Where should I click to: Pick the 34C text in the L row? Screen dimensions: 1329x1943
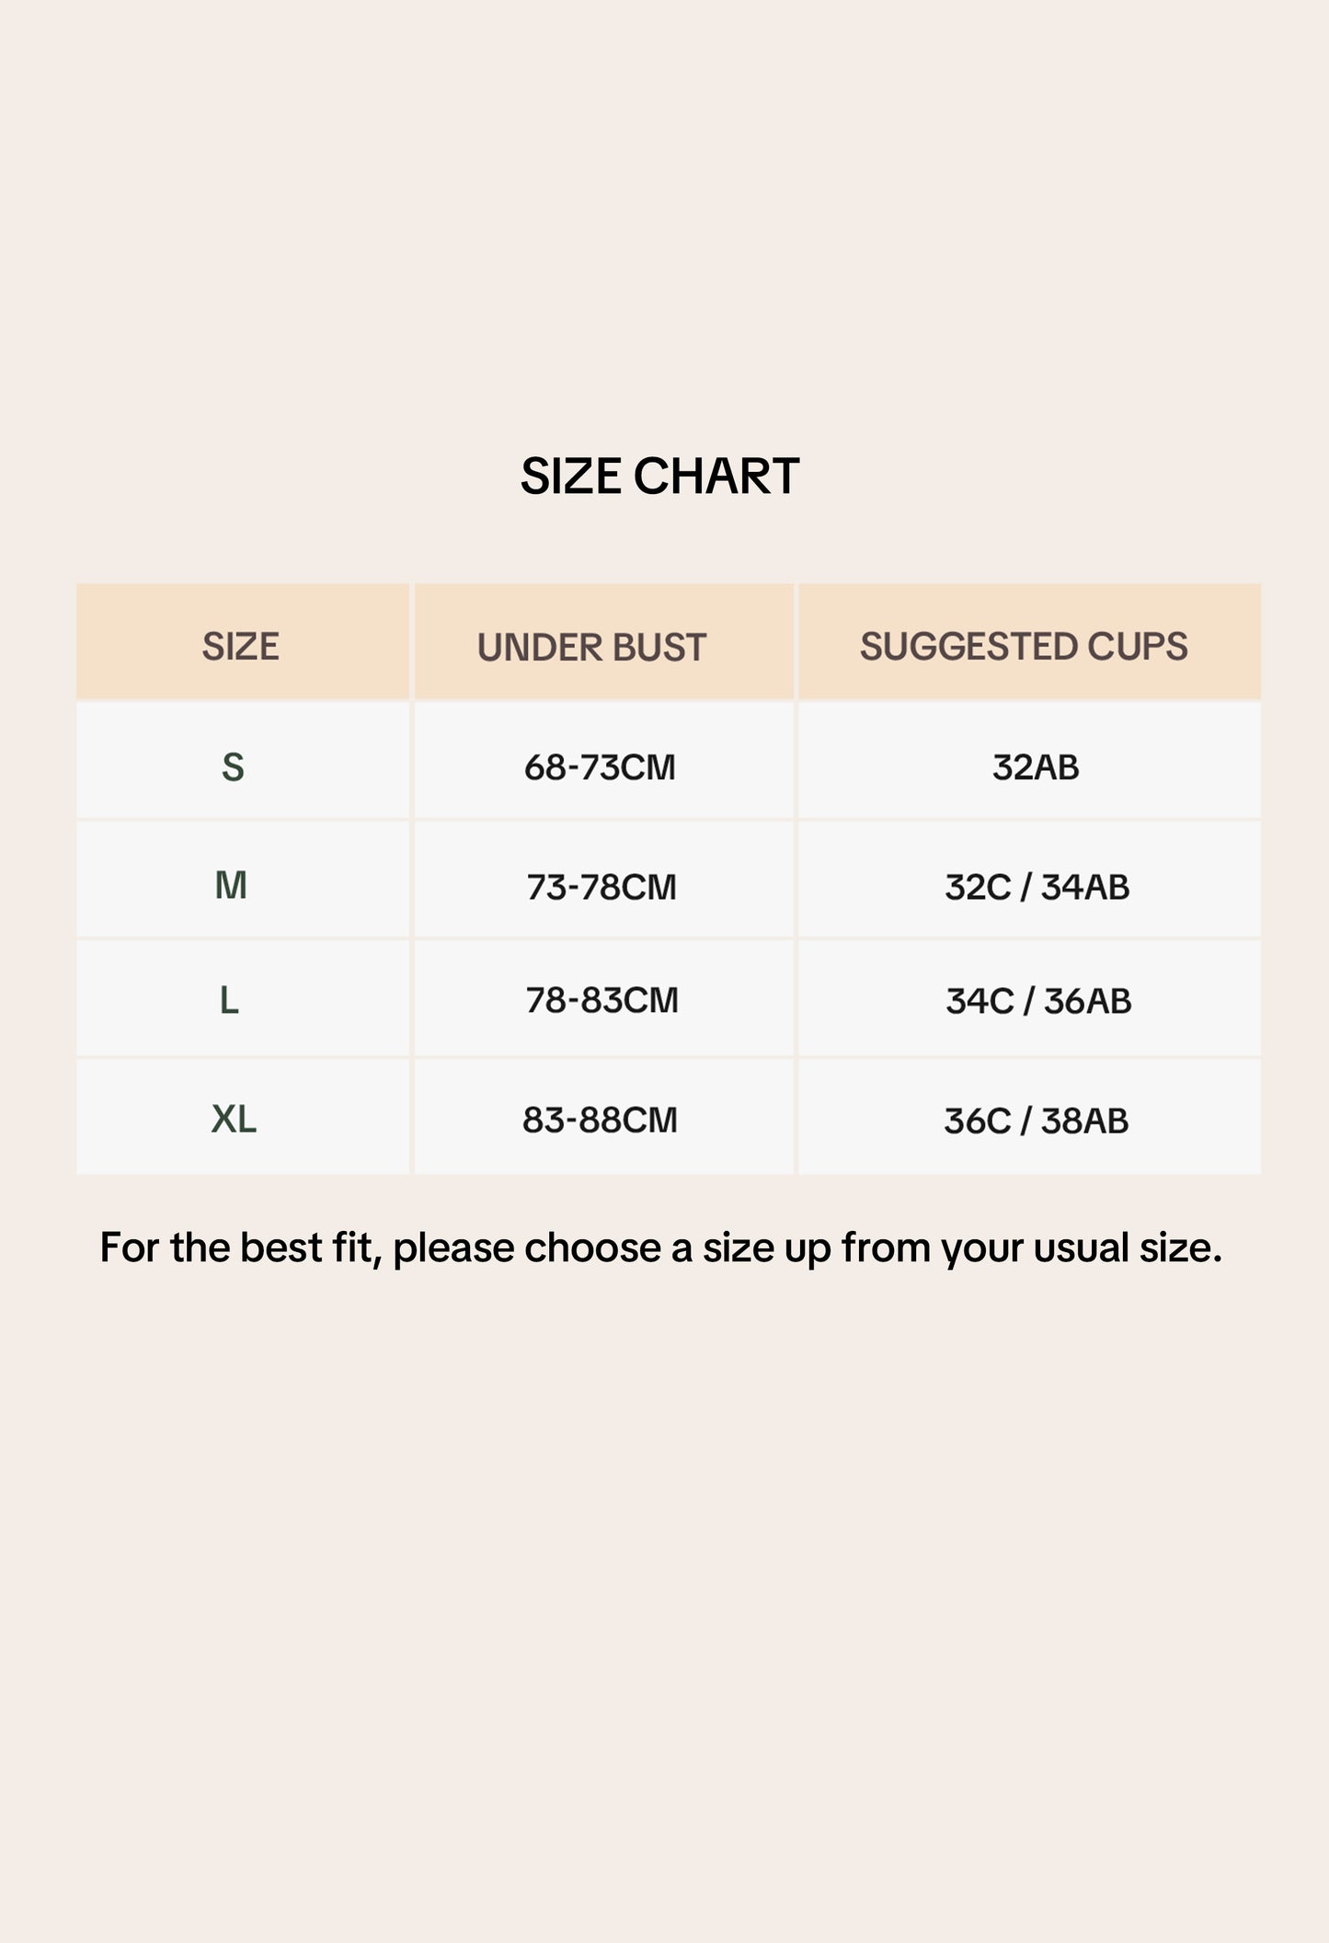tap(980, 1001)
